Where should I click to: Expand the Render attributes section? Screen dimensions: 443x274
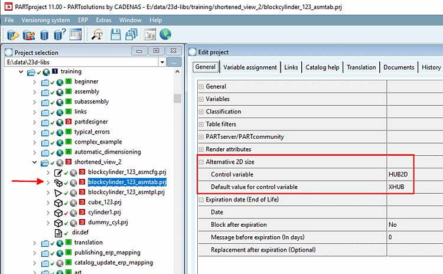click(x=201, y=149)
